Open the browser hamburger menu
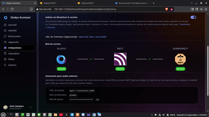 (206, 9)
